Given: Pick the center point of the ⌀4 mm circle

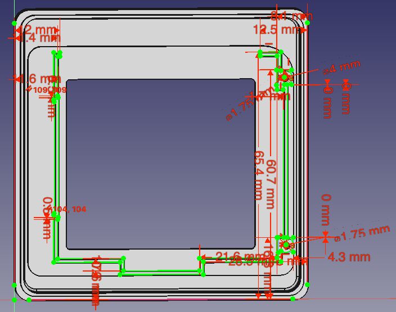Looking at the screenshot, I should click(x=285, y=78).
